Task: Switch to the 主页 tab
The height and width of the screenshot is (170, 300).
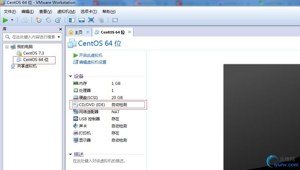Action: tap(78, 32)
